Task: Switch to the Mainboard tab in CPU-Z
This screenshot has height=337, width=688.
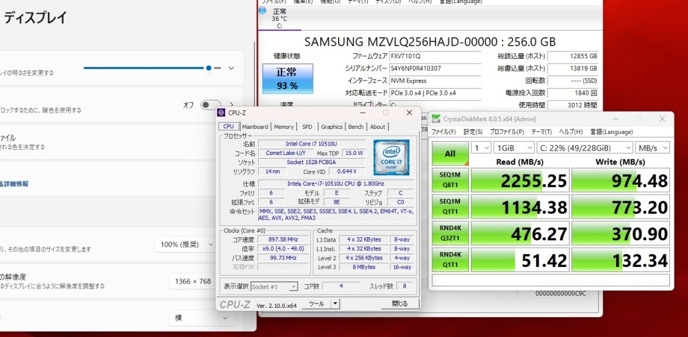Action: (255, 127)
